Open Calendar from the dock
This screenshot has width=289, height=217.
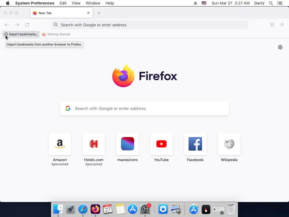pos(108,209)
